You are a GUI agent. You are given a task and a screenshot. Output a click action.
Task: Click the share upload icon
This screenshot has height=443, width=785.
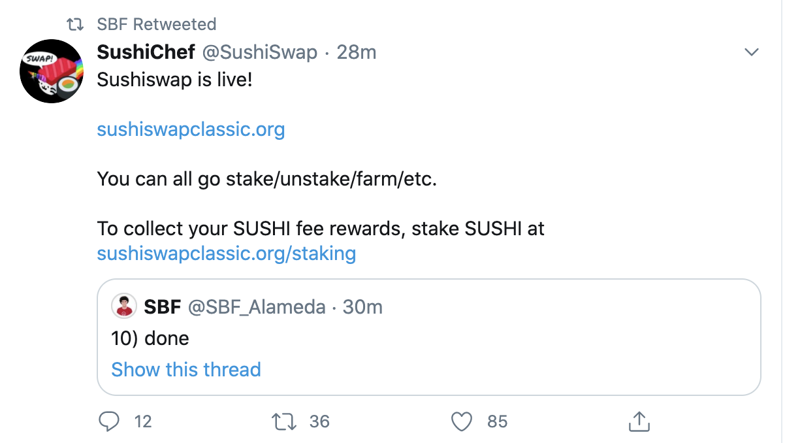pyautogui.click(x=637, y=422)
